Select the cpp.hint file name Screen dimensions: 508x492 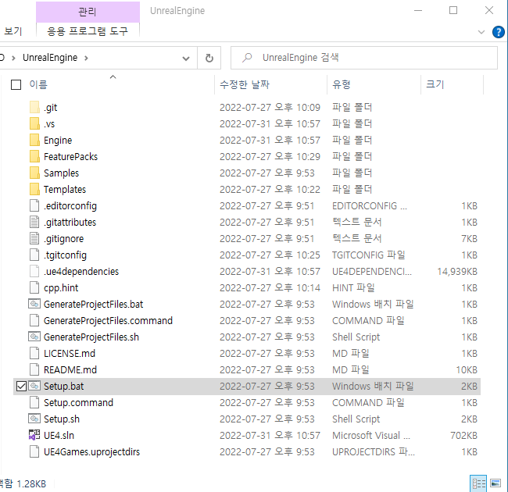pos(61,287)
